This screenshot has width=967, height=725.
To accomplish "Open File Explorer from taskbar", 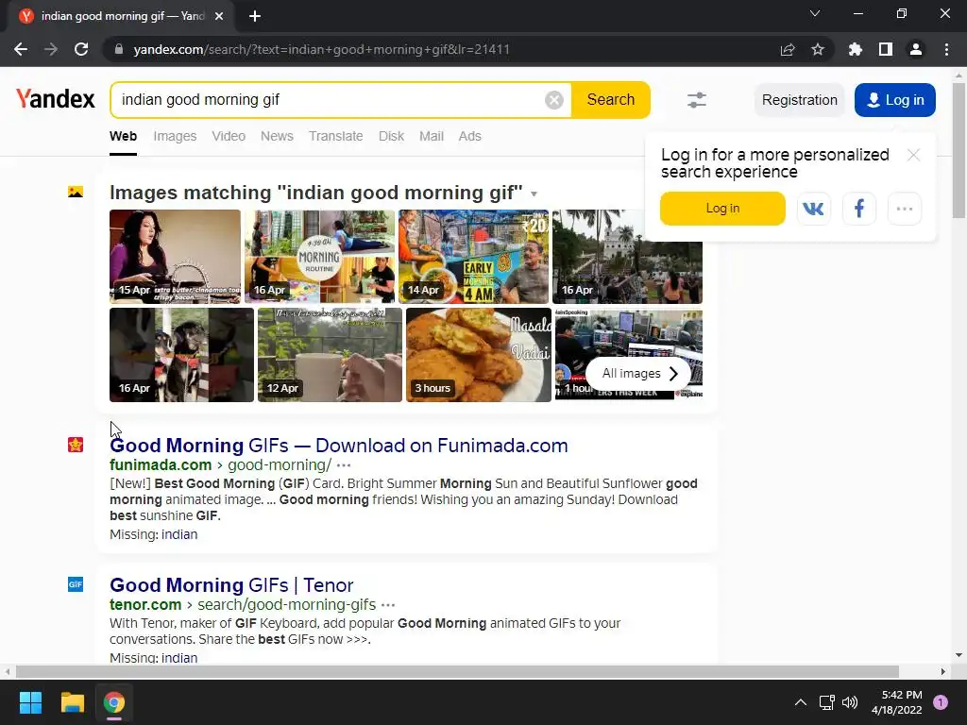I will (72, 702).
